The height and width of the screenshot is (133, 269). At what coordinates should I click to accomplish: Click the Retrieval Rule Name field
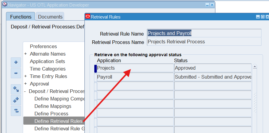pyautogui.click(x=204, y=33)
